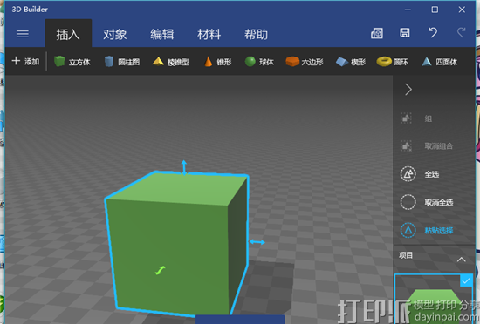Insert a hexagon (六边形) shape
Image resolution: width=480 pixels, height=324 pixels.
click(305, 62)
